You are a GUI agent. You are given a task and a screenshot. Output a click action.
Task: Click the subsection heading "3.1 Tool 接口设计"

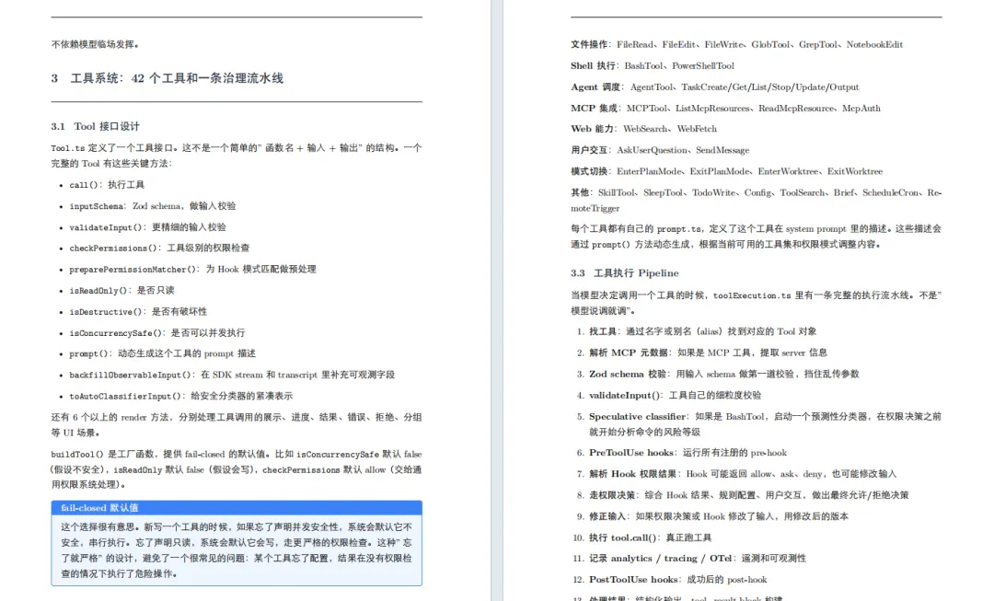95,126
